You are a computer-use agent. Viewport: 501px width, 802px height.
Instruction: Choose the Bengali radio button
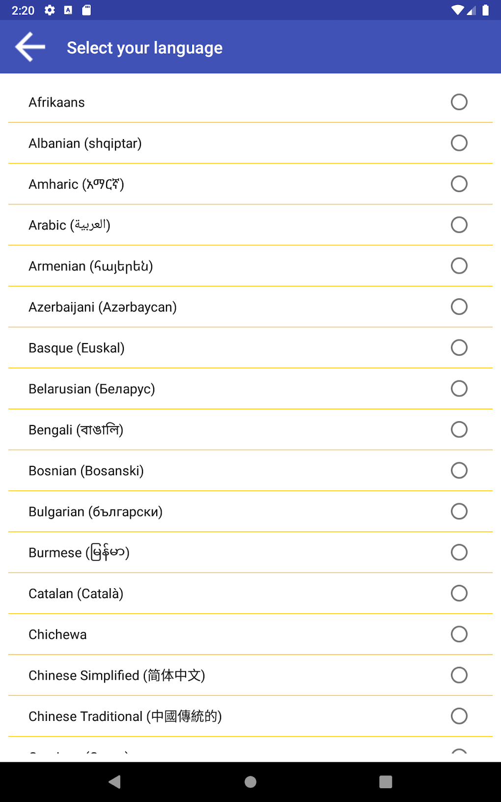(459, 430)
